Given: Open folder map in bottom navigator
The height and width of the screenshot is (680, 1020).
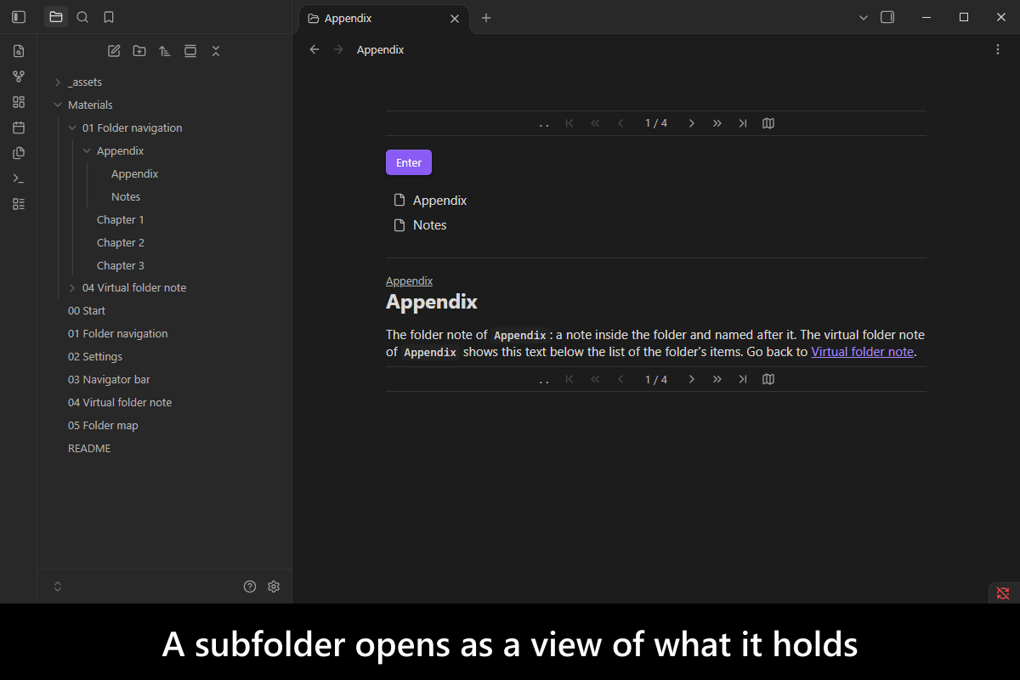Looking at the screenshot, I should [768, 379].
